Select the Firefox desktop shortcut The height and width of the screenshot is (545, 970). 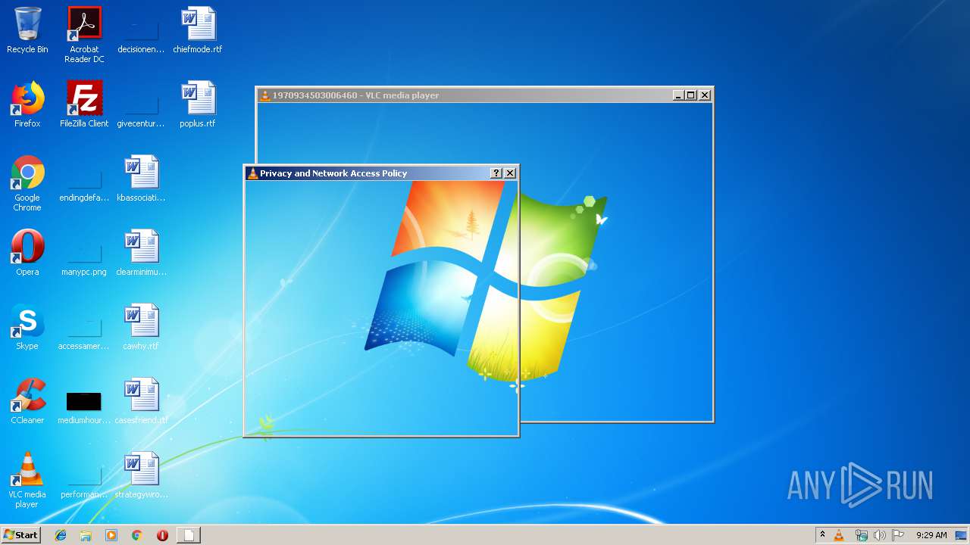tap(27, 104)
